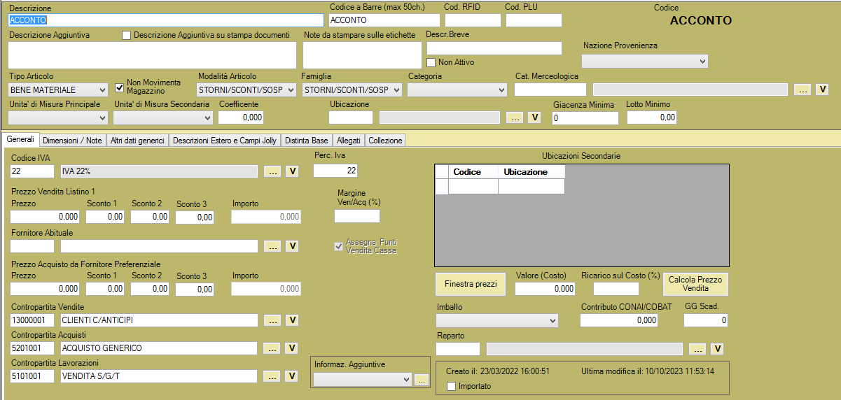This screenshot has height=400, width=841.
Task: Click the V button next to Reparto
Action: (x=717, y=349)
